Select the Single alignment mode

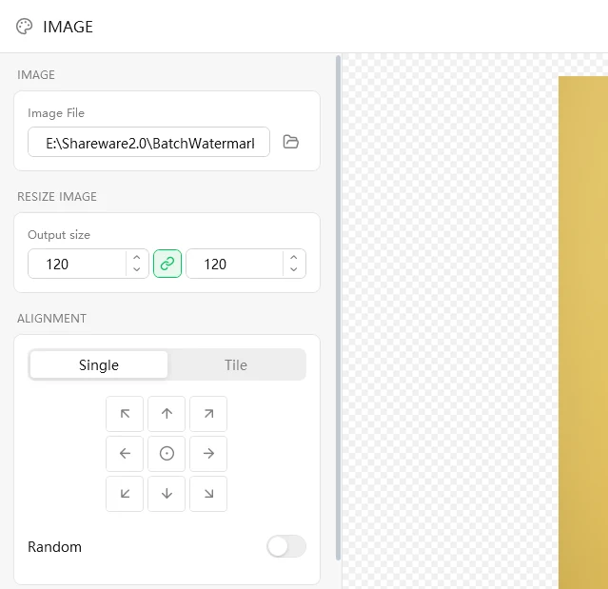tap(99, 364)
